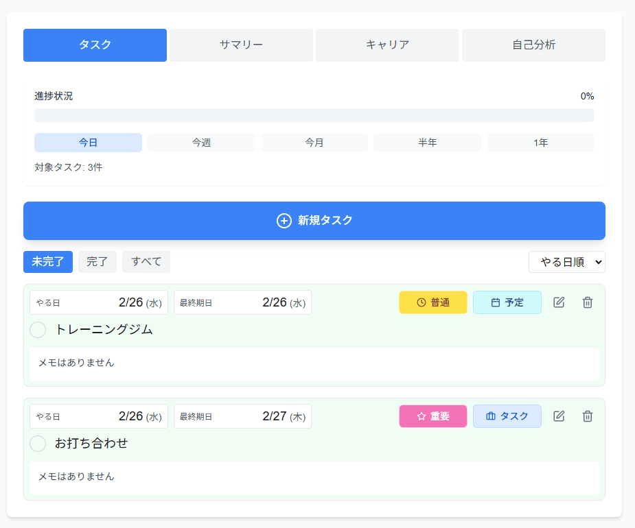
Task: Open the やる日順 sort dropdown
Action: (x=566, y=261)
